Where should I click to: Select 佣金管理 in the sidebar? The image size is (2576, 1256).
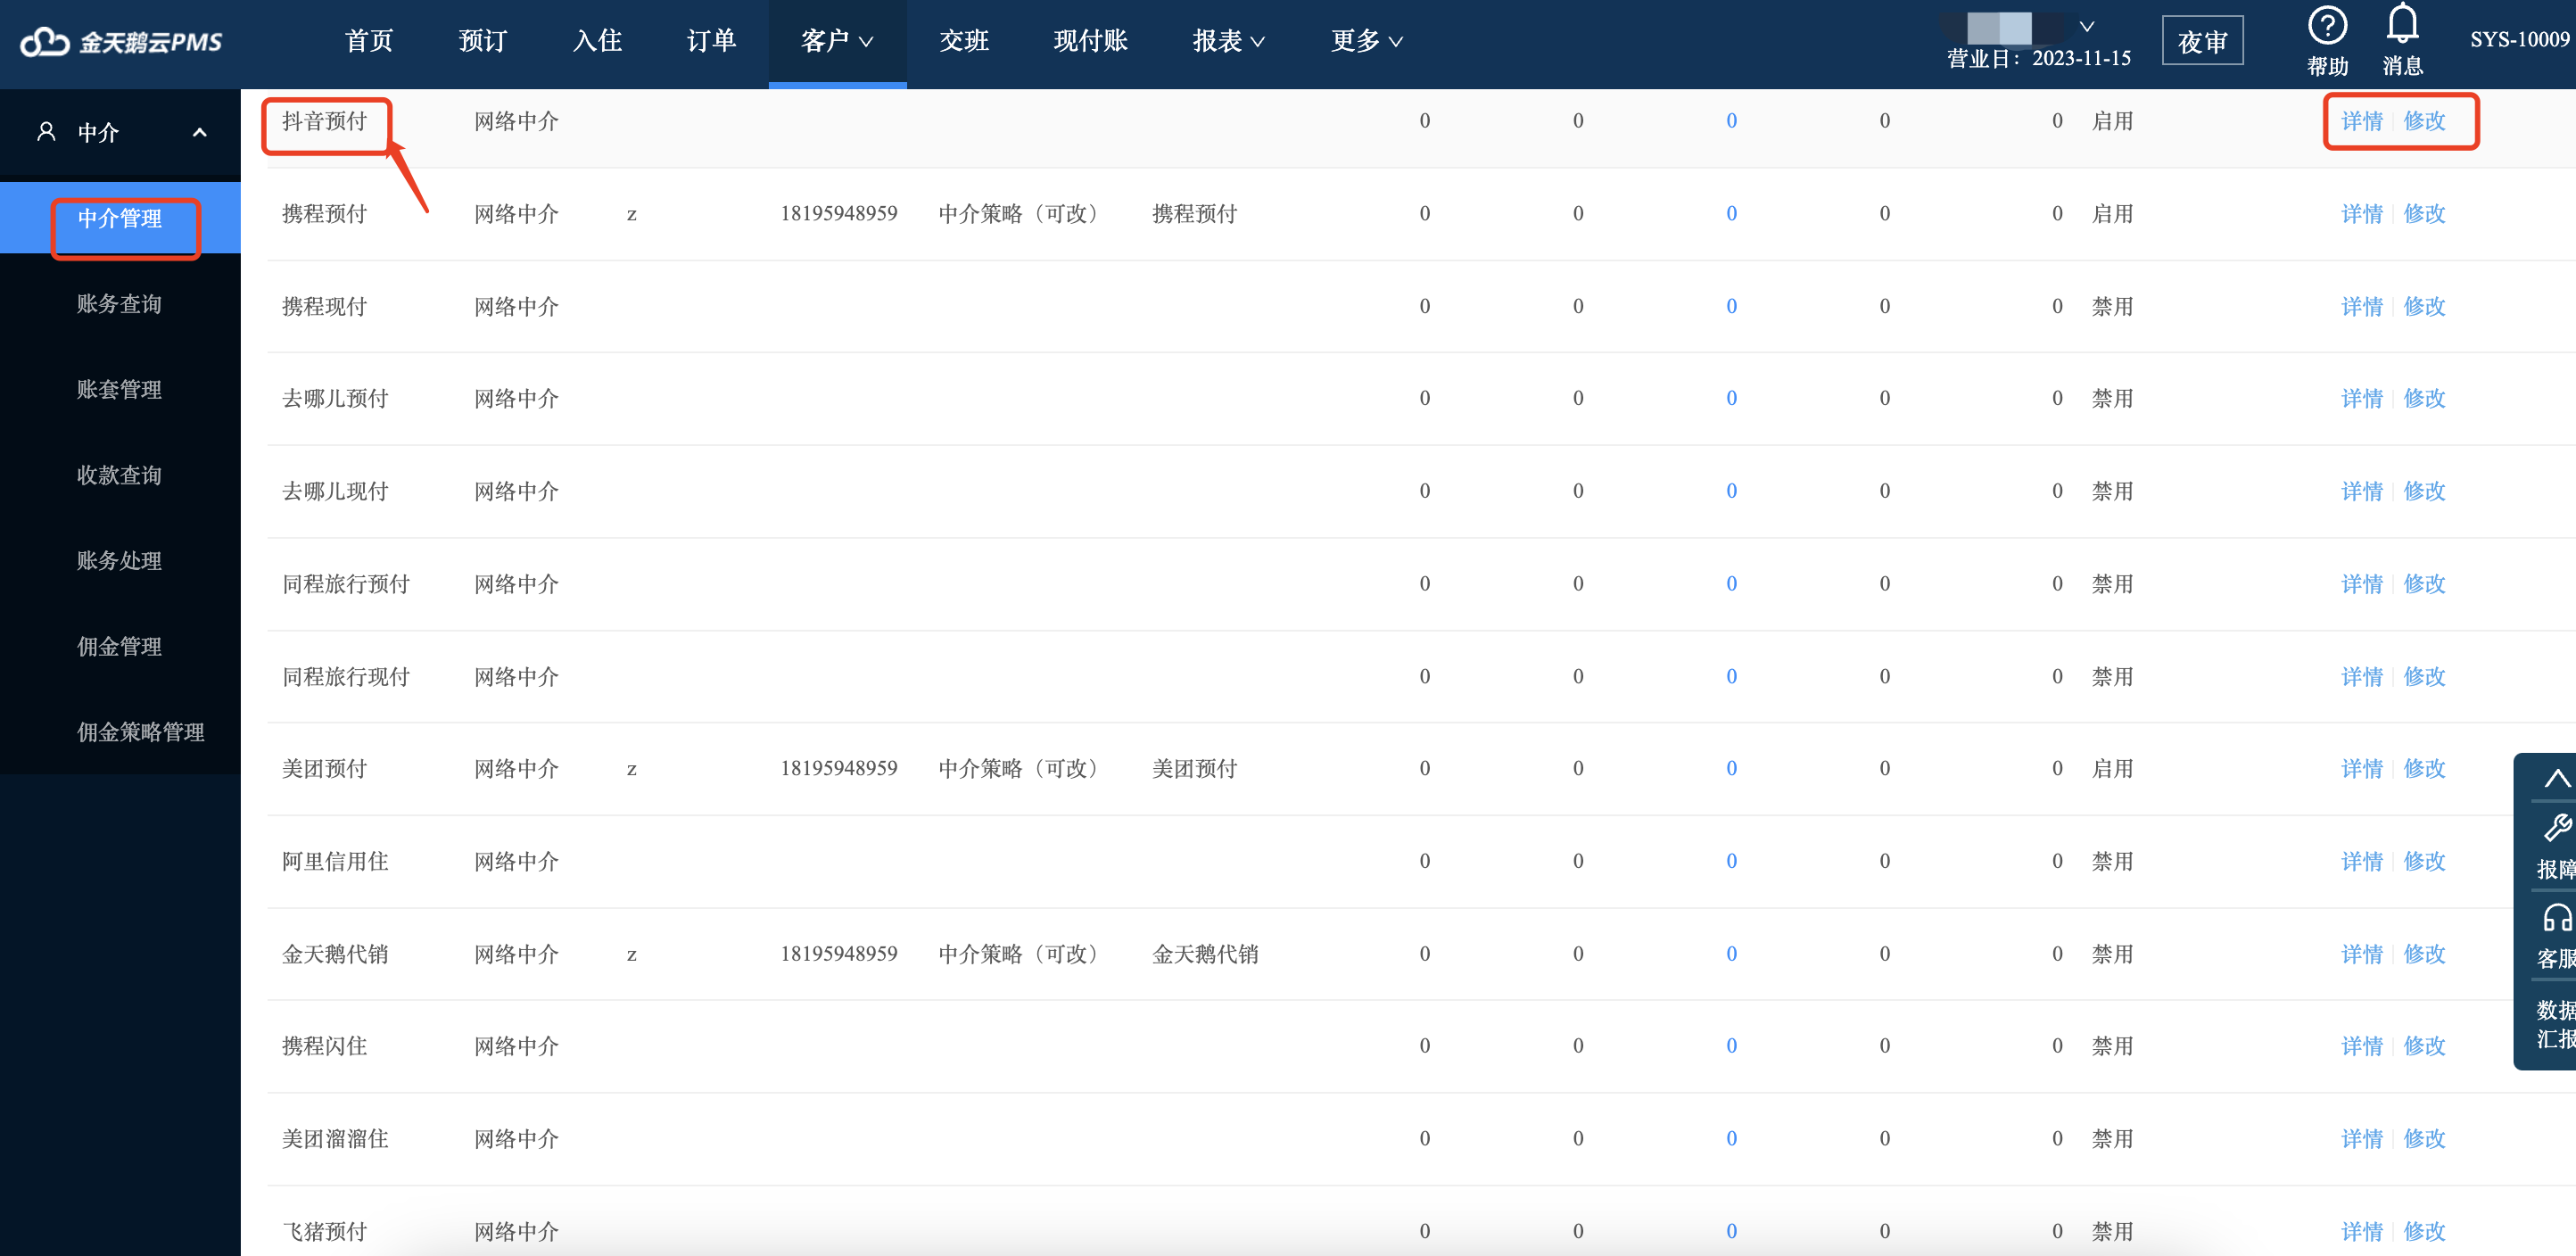120,646
